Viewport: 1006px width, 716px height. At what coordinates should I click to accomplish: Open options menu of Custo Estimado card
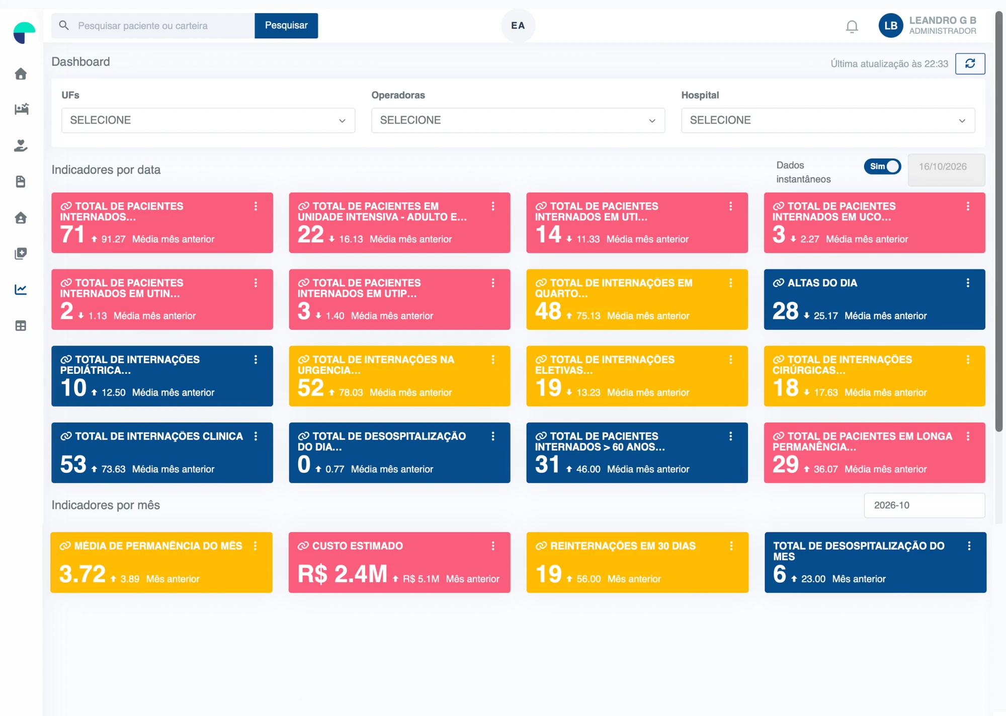493,546
